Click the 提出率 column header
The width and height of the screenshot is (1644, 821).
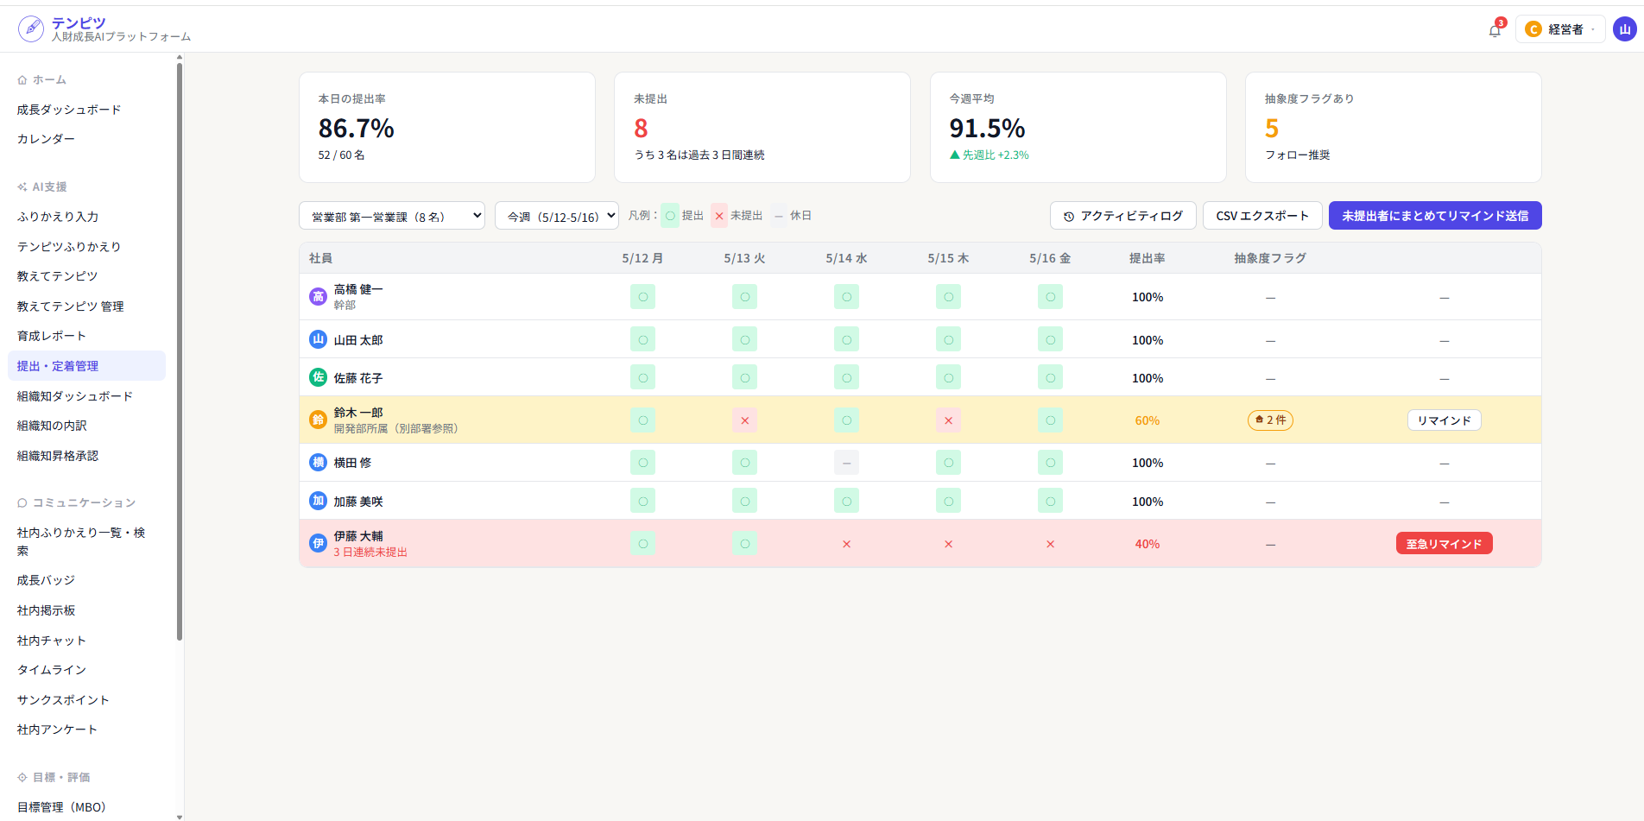(1148, 258)
